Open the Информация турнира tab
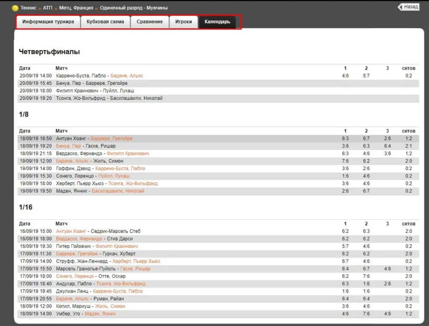The height and width of the screenshot is (326, 429). pyautogui.click(x=48, y=22)
